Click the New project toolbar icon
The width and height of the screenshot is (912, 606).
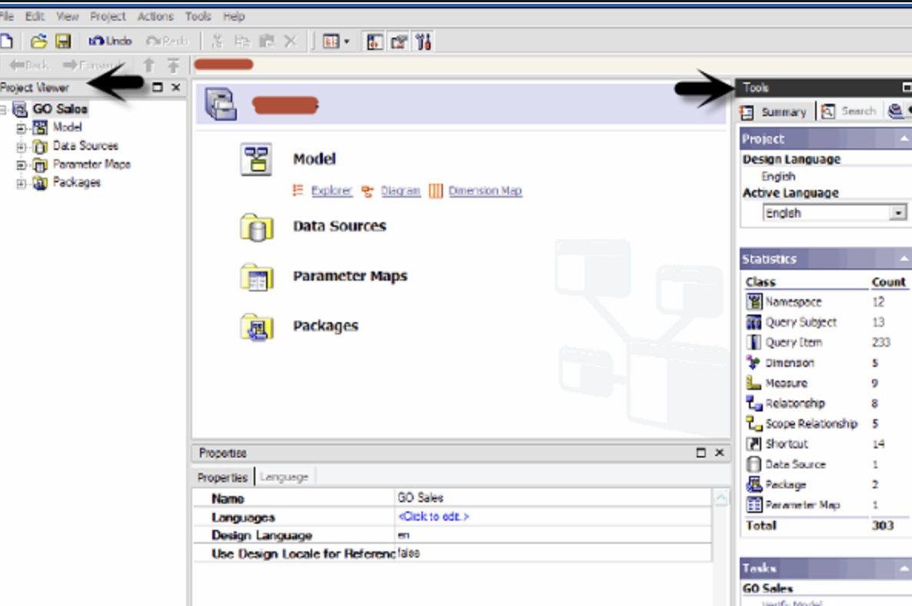pos(8,42)
